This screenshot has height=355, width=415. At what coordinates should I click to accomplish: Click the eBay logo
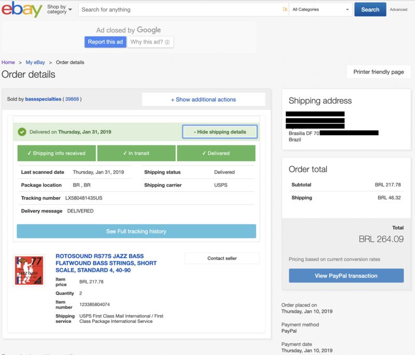(x=22, y=9)
